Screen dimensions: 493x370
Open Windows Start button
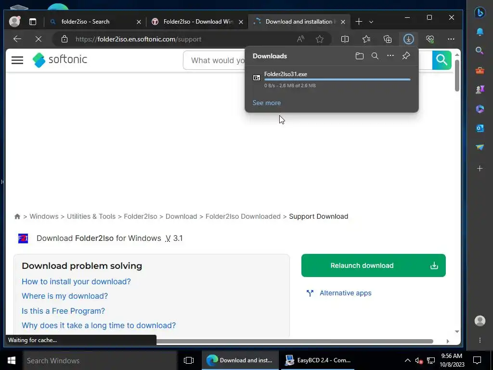(x=12, y=360)
